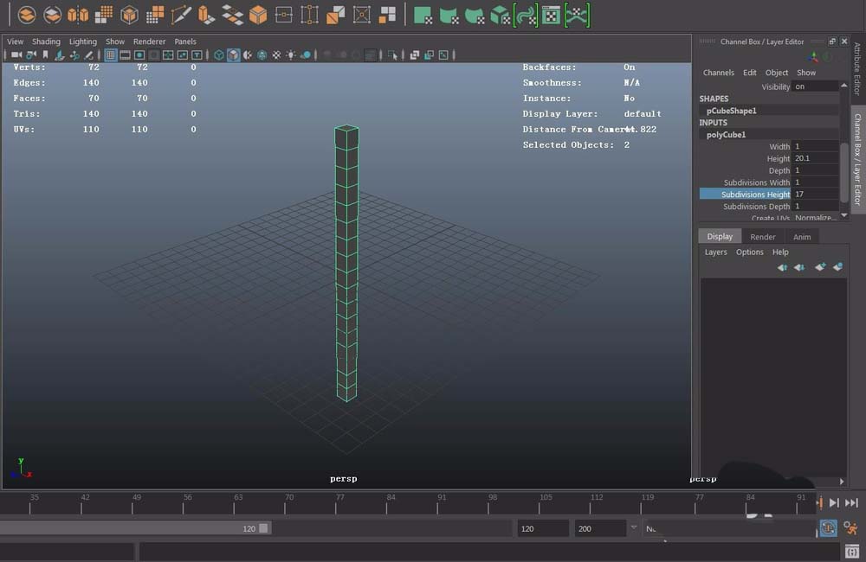The image size is (866, 562).
Task: Click the range slider end handle at 120
Action: tap(263, 527)
